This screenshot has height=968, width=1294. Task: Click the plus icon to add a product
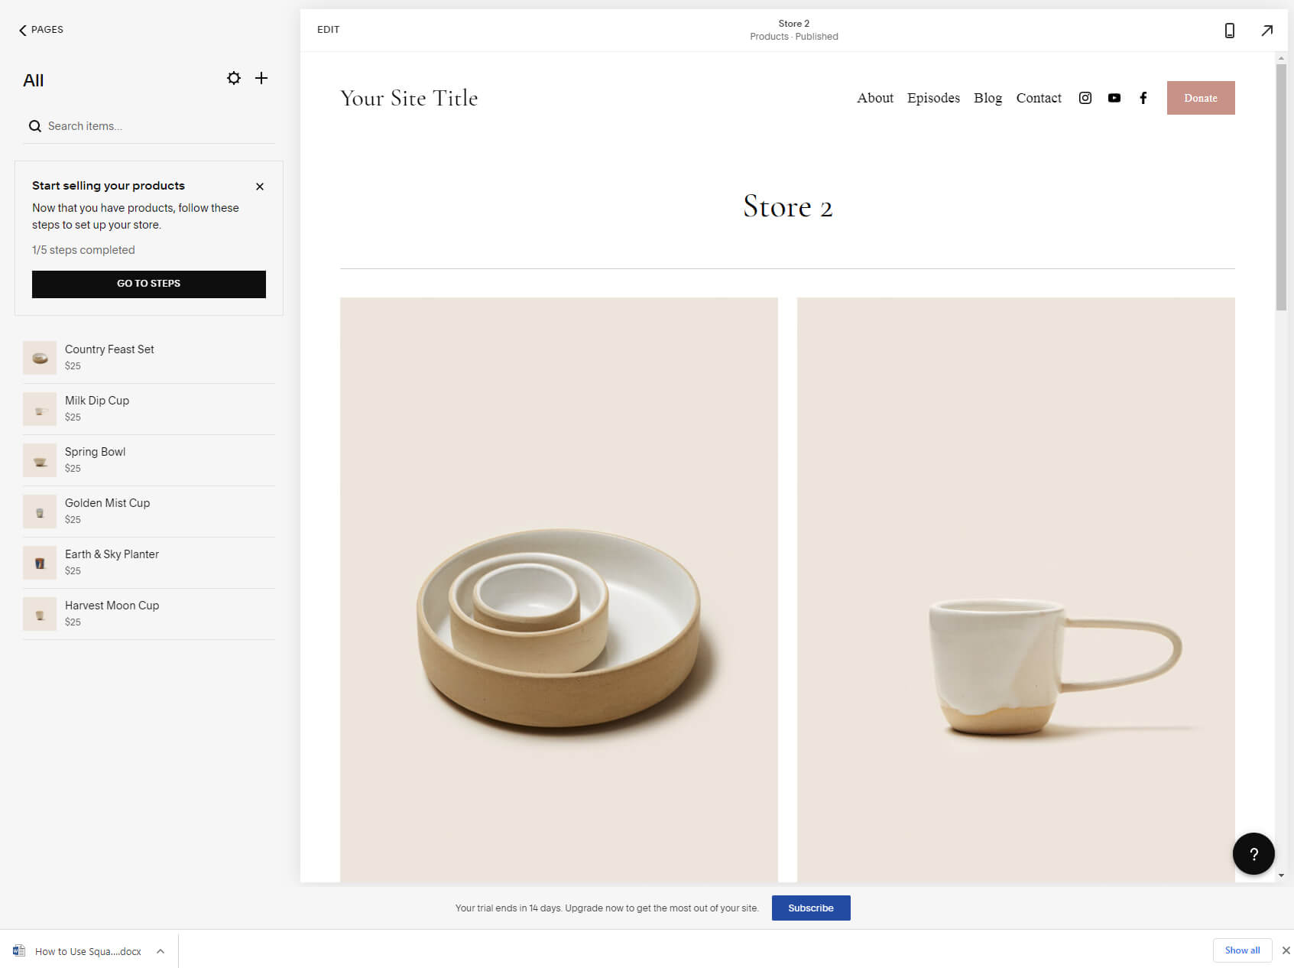(261, 78)
